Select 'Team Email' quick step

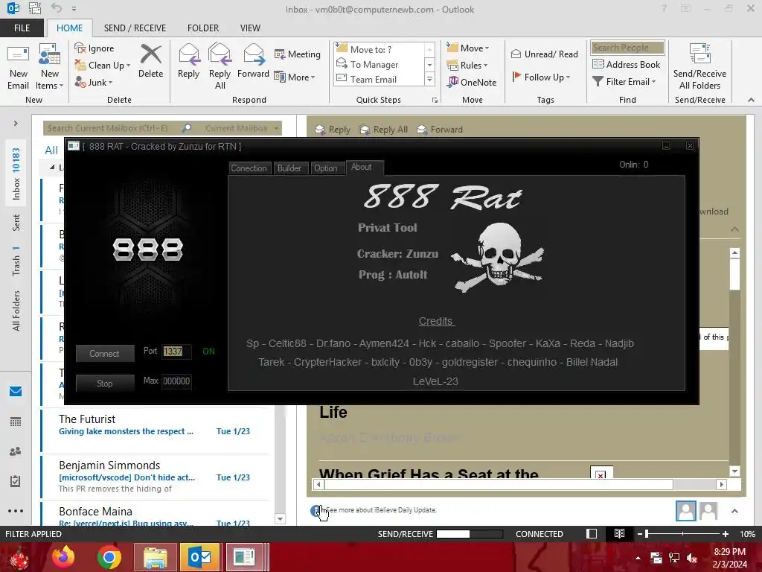click(x=380, y=79)
